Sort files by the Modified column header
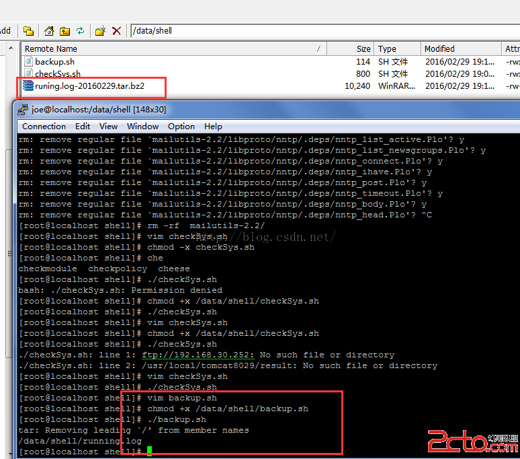This screenshot has width=520, height=459. pos(461,49)
